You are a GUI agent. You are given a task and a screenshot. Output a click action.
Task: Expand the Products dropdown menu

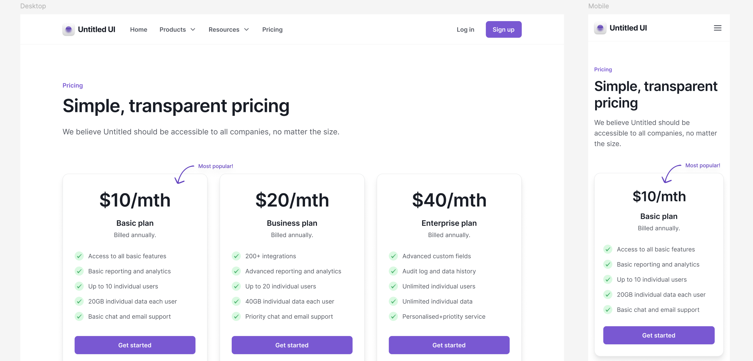(177, 29)
